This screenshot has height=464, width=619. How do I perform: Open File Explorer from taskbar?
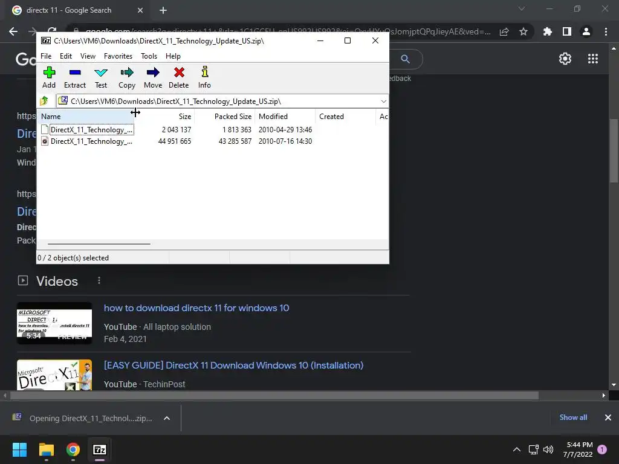(46, 449)
